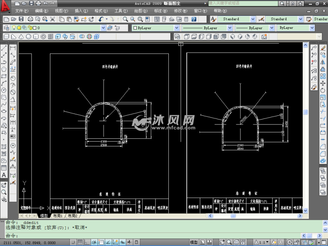328x246 pixels.
Task: Select the Table draw tool
Action: point(4,168)
